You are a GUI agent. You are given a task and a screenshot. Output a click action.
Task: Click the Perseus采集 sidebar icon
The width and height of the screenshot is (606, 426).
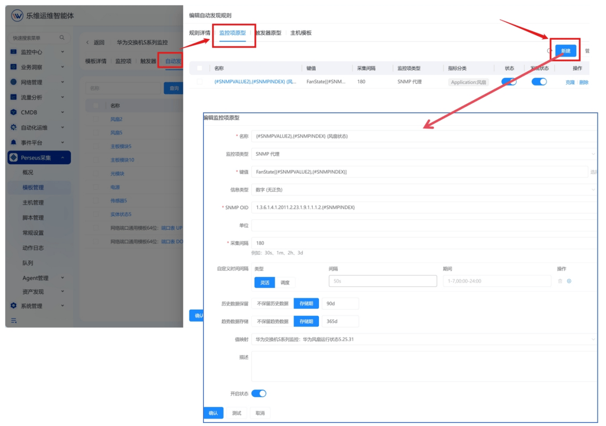[x=14, y=158]
